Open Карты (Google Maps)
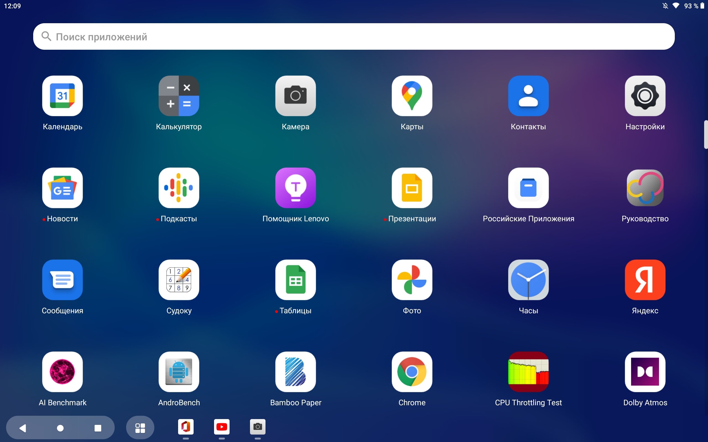The height and width of the screenshot is (442, 708). 412,96
